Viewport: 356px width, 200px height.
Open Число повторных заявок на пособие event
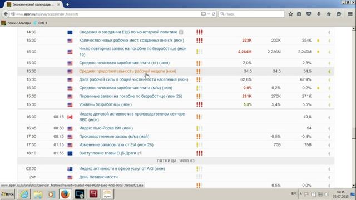pyautogui.click(x=133, y=52)
